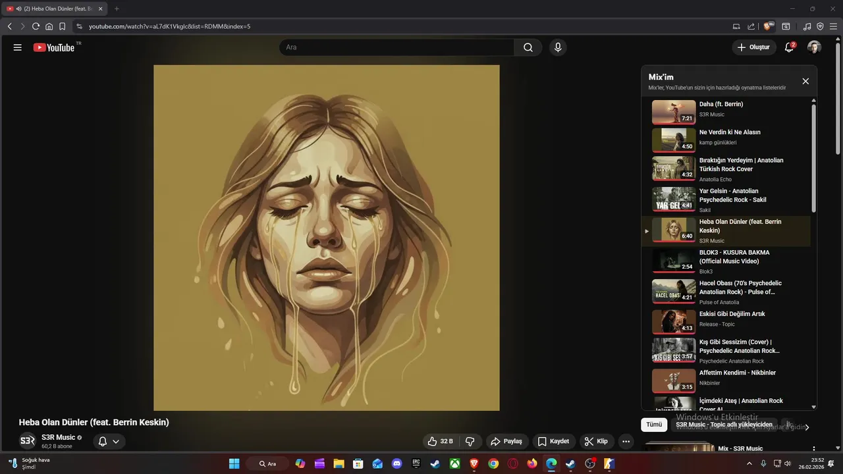Focus the Ara search input field

coord(396,47)
